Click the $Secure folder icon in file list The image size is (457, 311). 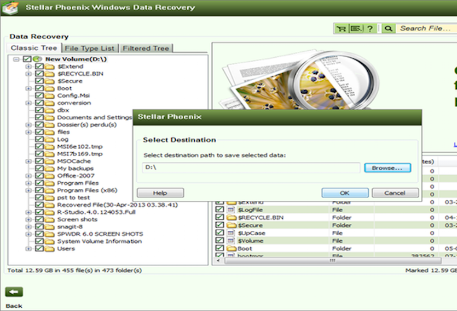(x=232, y=225)
